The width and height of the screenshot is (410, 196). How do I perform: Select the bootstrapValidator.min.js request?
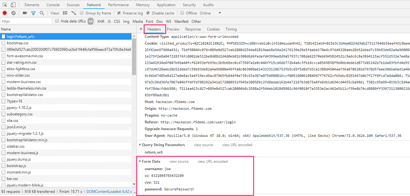coord(66,140)
